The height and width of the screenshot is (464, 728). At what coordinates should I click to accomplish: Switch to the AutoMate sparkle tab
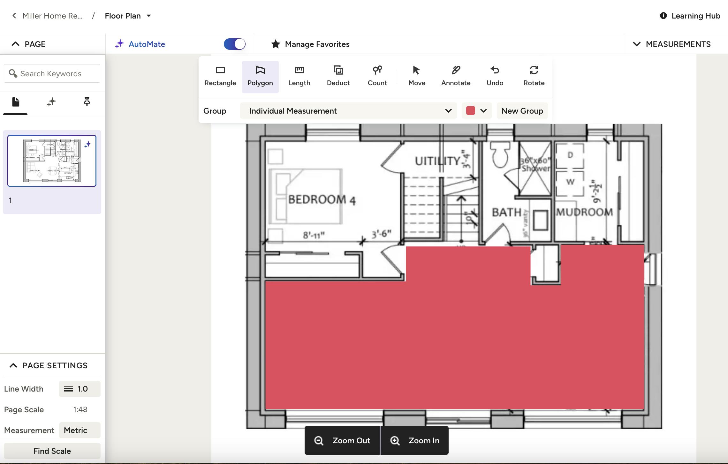[51, 102]
